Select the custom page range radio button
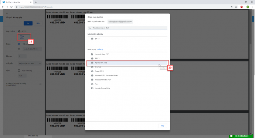This screenshot has width=255, height=138. pyautogui.click(x=19, y=49)
